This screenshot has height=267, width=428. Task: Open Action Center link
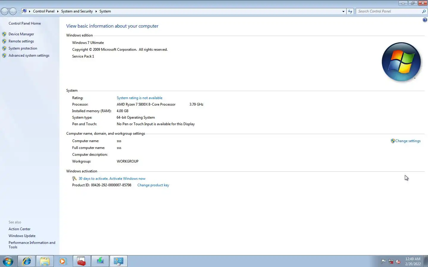point(19,229)
